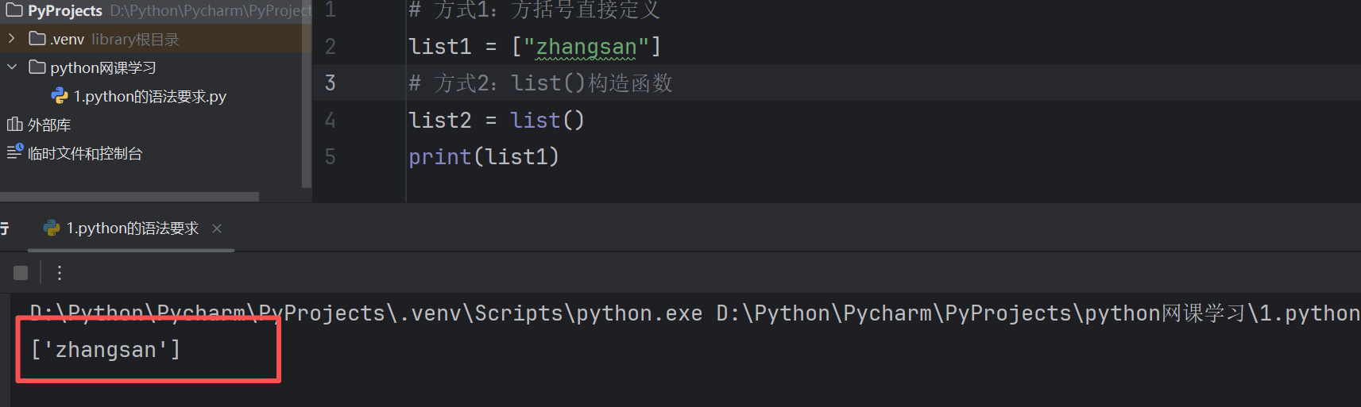Image resolution: width=1361 pixels, height=407 pixels.
Task: Place the cursor on print(list1) line
Action: click(484, 156)
